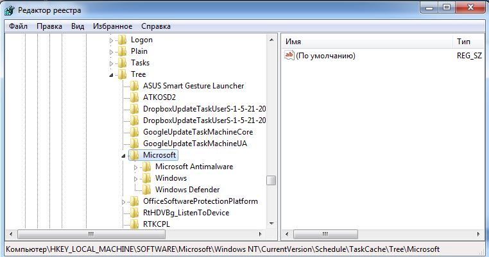
Task: Select ASUS Smart Gesture Launcher key
Action: point(193,86)
